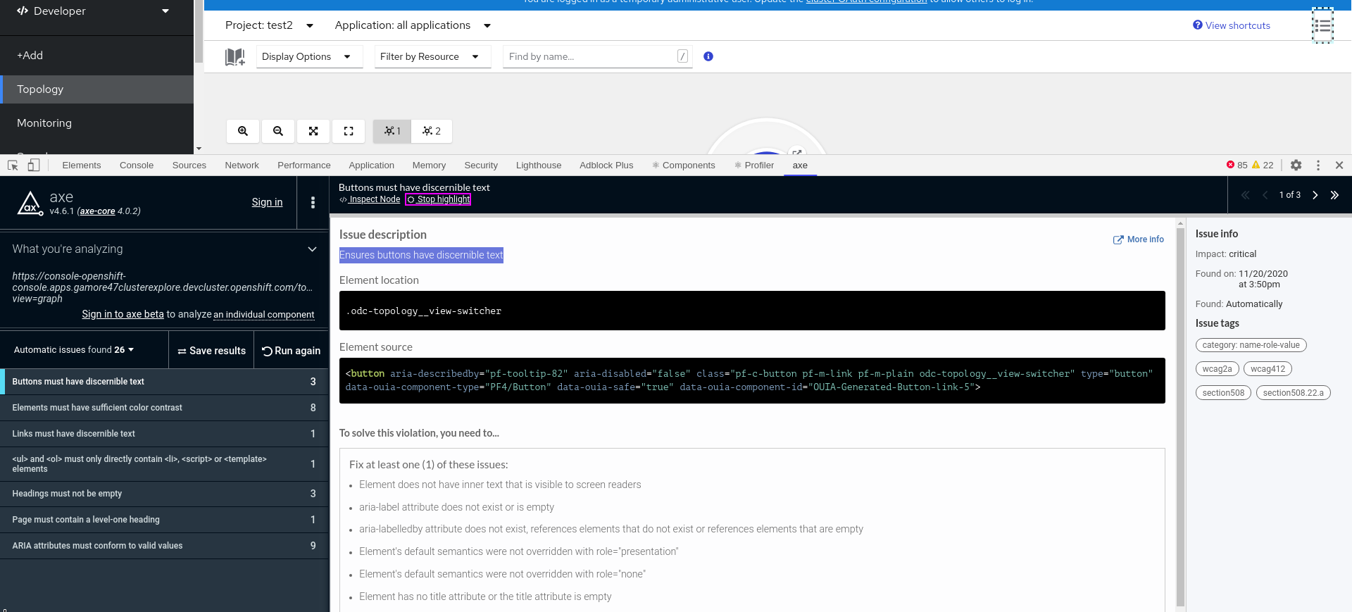Open the Memory tab

(430, 166)
